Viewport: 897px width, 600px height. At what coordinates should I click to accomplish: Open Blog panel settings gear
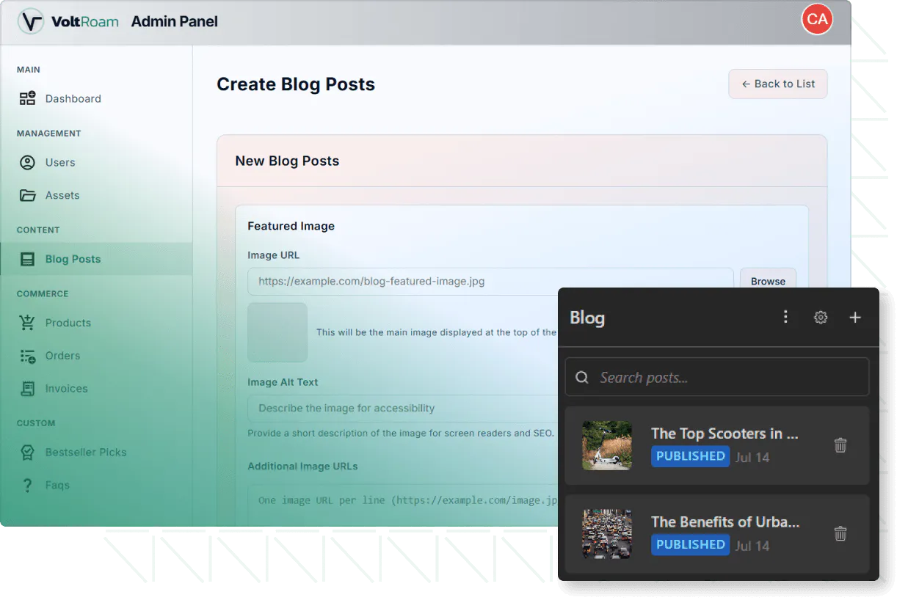[x=821, y=318]
